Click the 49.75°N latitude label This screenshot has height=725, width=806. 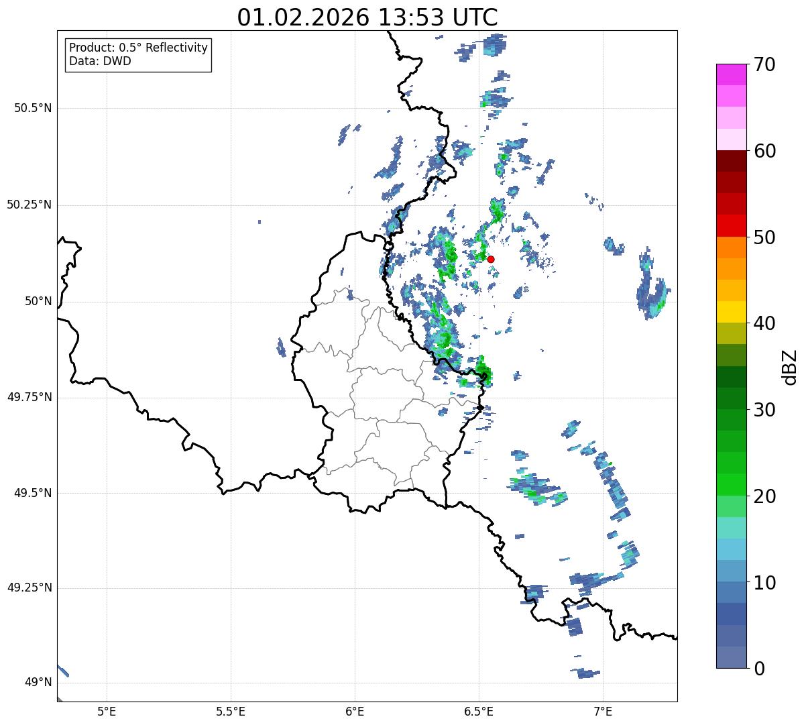(x=30, y=397)
